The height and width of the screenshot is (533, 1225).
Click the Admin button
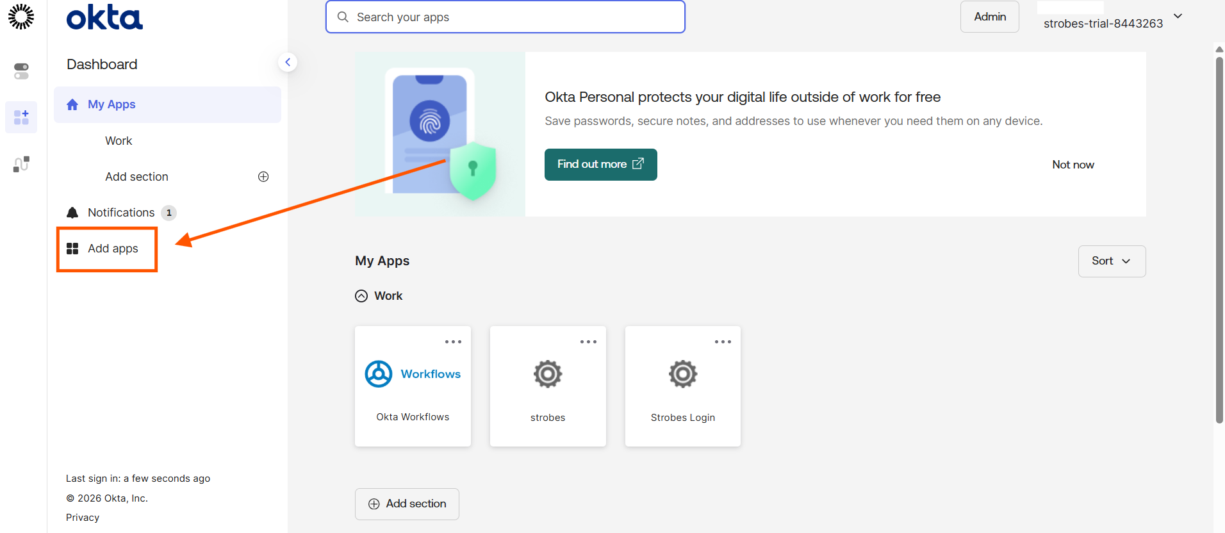pyautogui.click(x=990, y=17)
